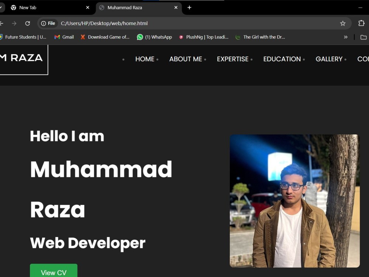The width and height of the screenshot is (369, 277).
Task: Open the tab search dropdown arrow
Action: point(1,7)
